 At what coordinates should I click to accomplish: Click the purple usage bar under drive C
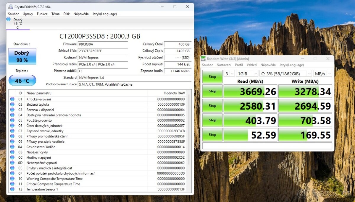pyautogui.click(x=18, y=29)
